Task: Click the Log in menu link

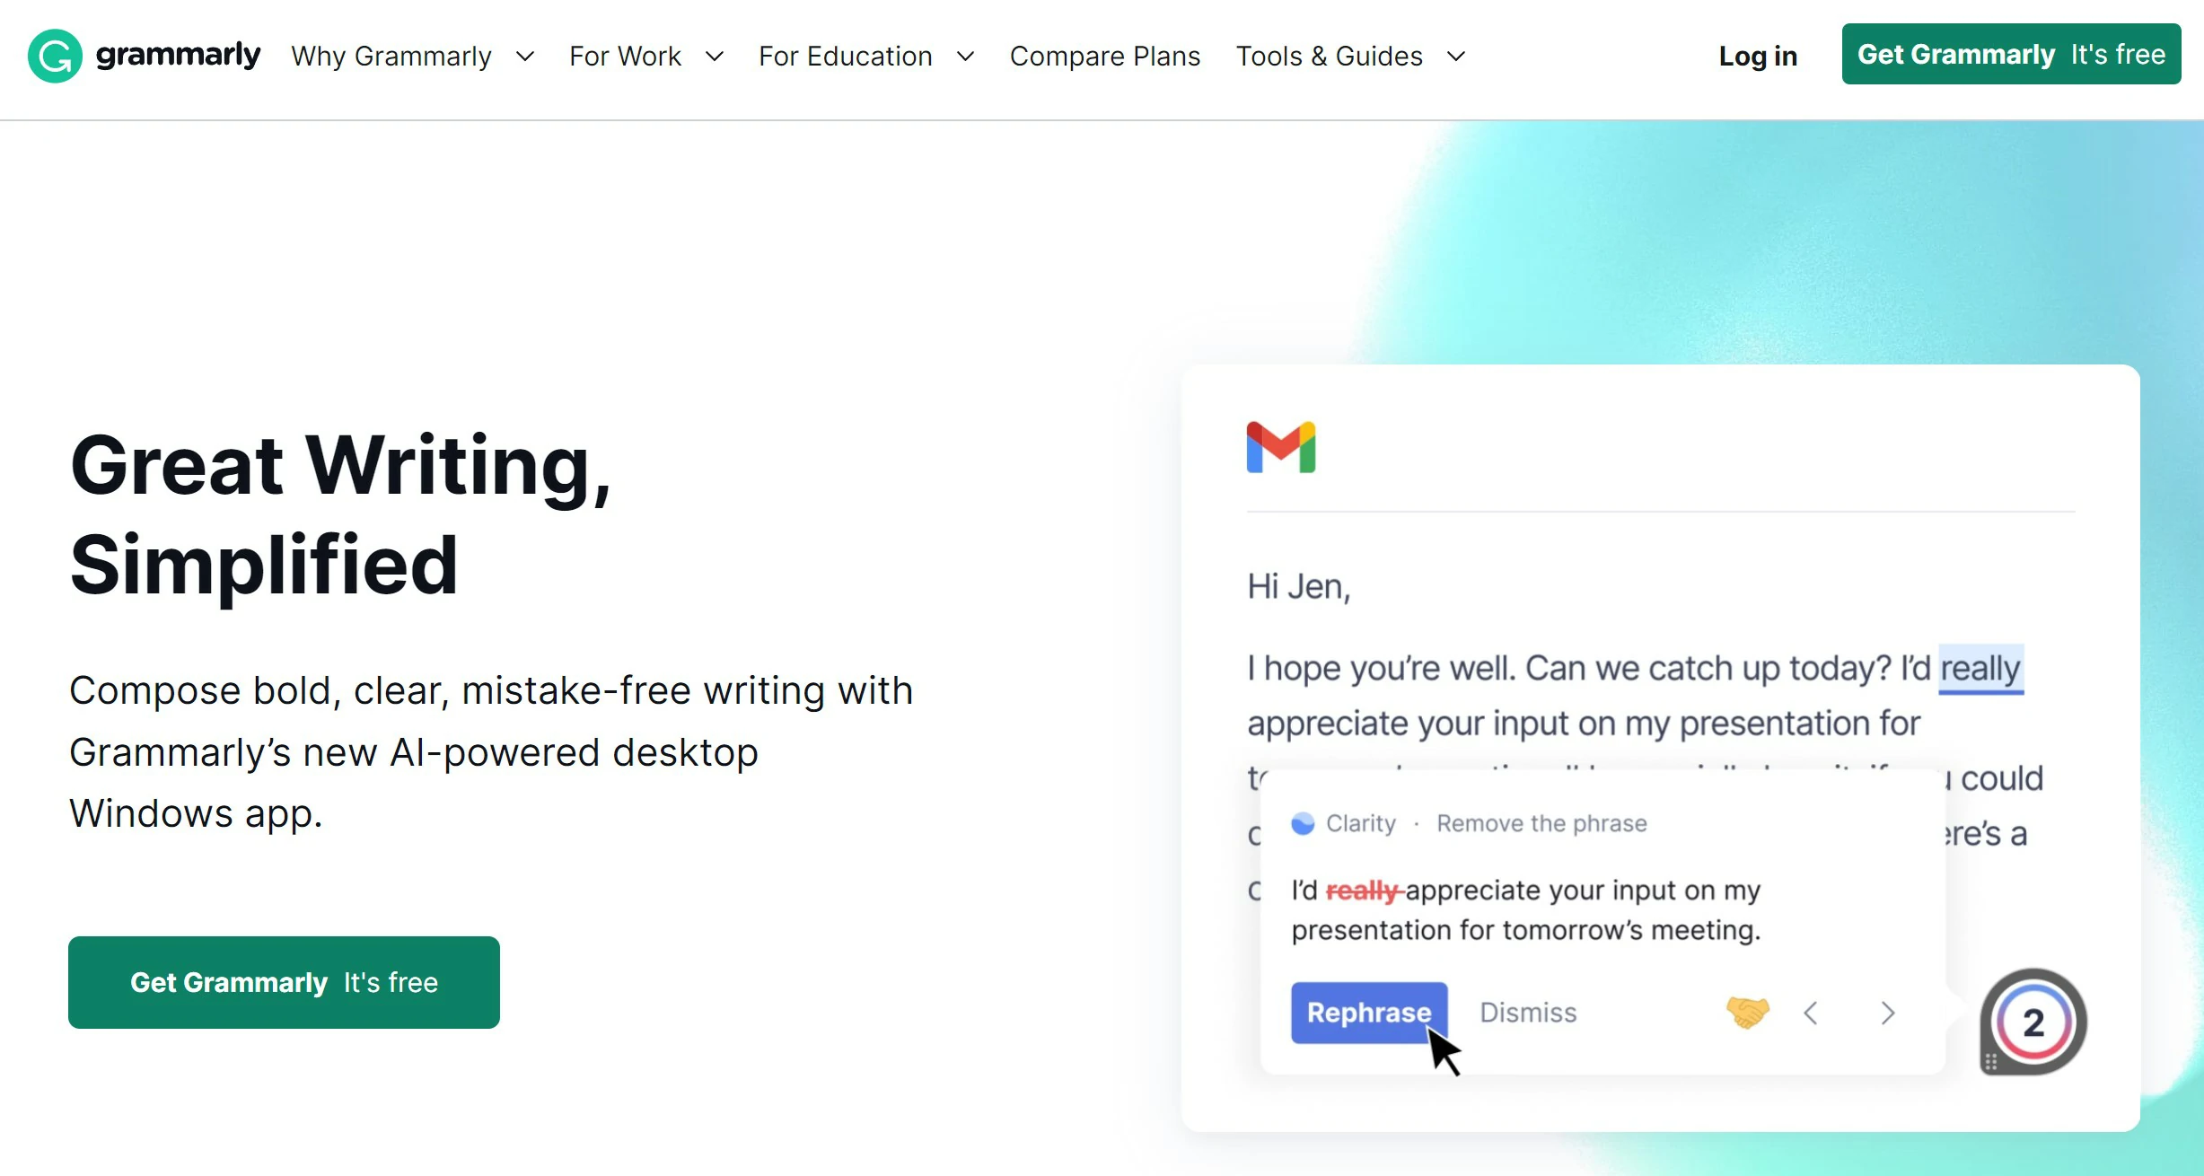Action: 1758,56
